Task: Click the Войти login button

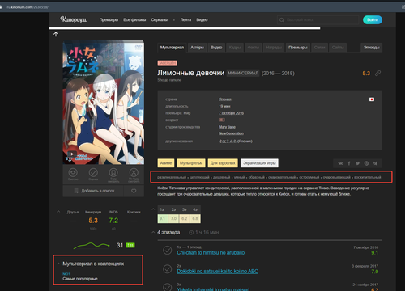Action: coord(373,19)
